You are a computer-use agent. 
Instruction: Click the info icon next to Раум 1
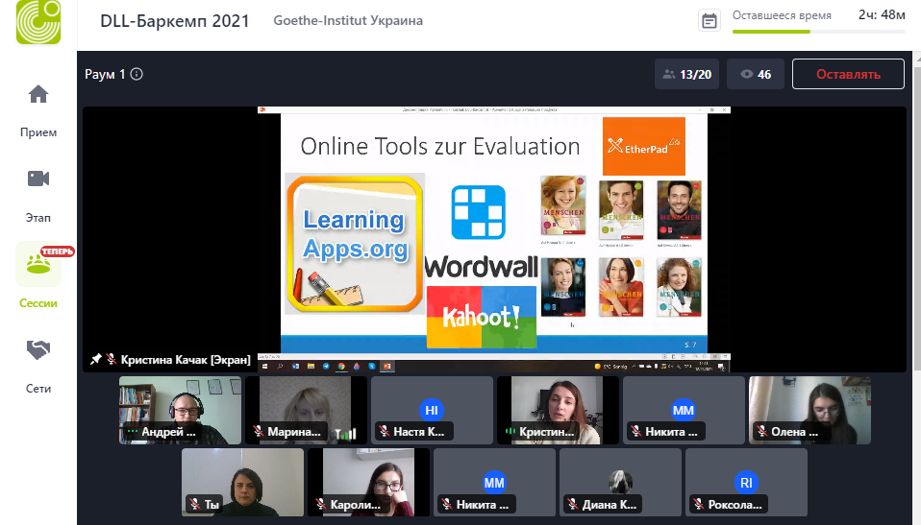click(137, 74)
